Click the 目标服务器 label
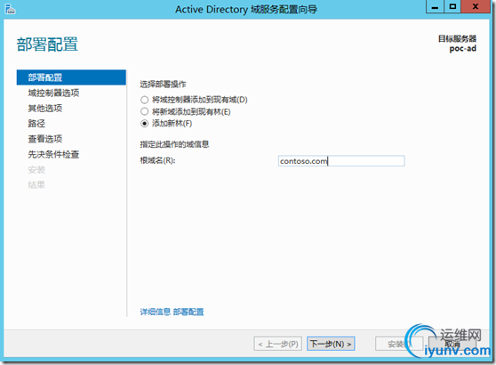This screenshot has width=496, height=365. tap(457, 38)
